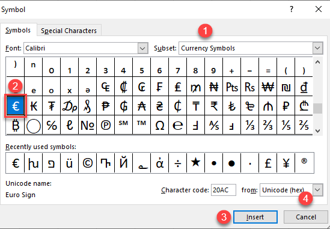Select the Colon currency symbol ₡
This screenshot has width=330, height=229.
pyautogui.click(x=124, y=87)
